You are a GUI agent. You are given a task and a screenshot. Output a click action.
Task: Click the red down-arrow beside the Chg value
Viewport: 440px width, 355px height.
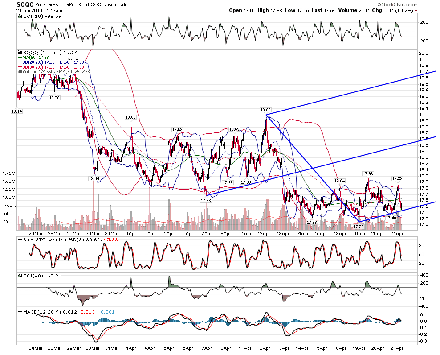tap(416, 11)
